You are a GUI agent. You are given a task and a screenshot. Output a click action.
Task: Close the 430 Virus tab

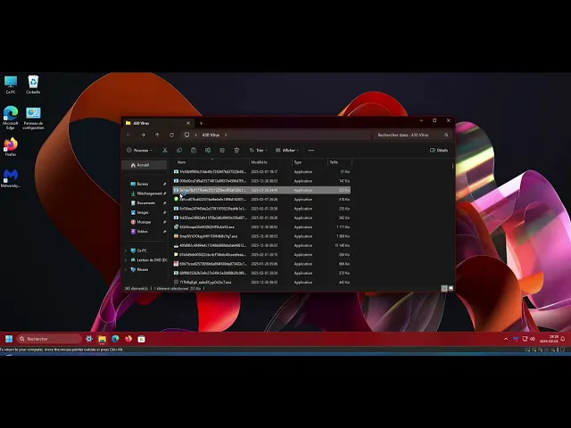point(188,123)
